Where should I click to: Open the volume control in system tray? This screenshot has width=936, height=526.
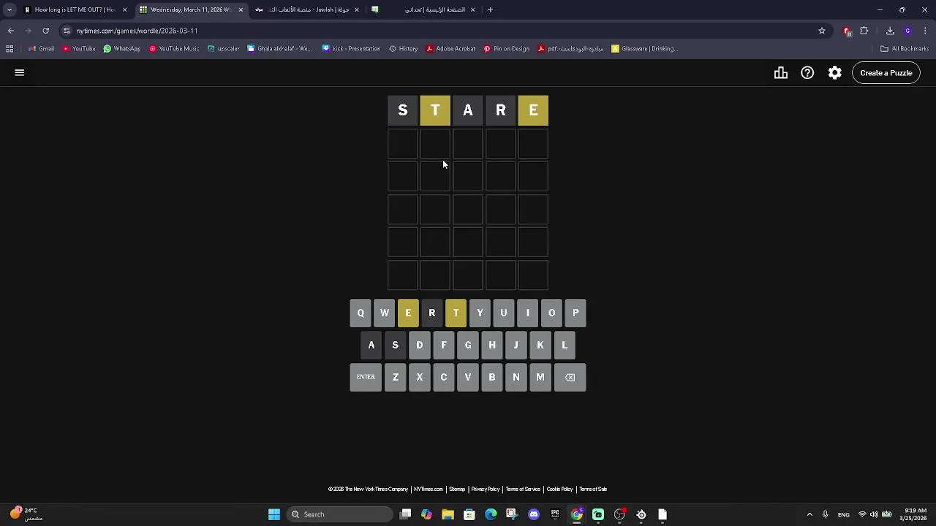(874, 514)
